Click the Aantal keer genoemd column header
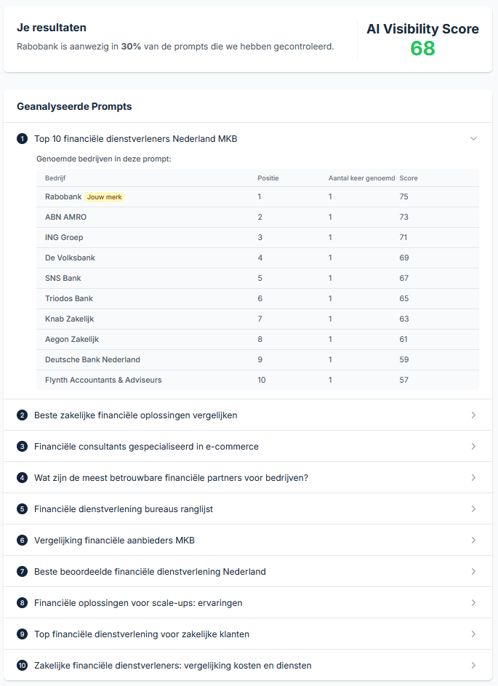 coord(361,178)
